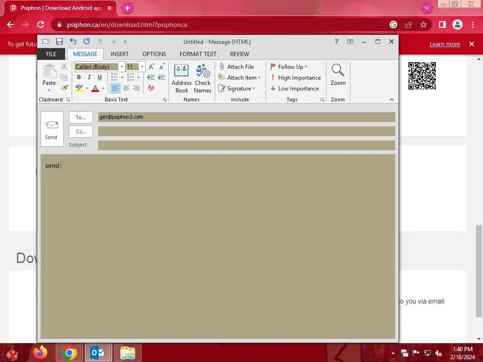Align text left

pyautogui.click(x=115, y=89)
